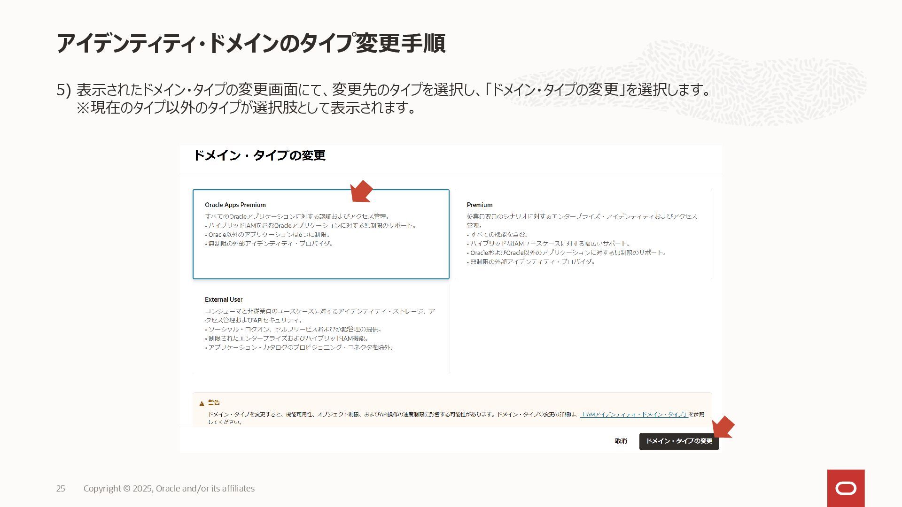Click the note ※現在のタイプ以外のタイプが選択肢として表示されます
Viewport: 902px width, 507px height.
coord(247,108)
